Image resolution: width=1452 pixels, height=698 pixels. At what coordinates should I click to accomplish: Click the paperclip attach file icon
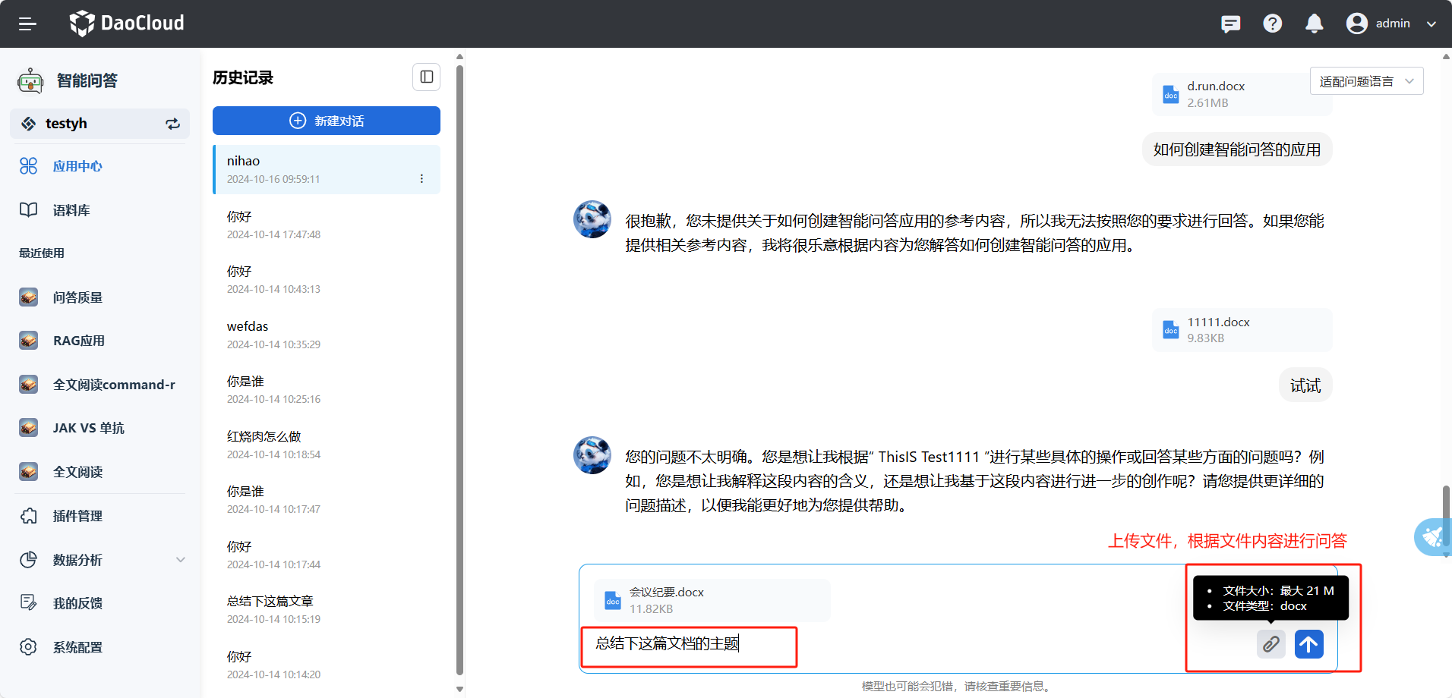pos(1270,645)
